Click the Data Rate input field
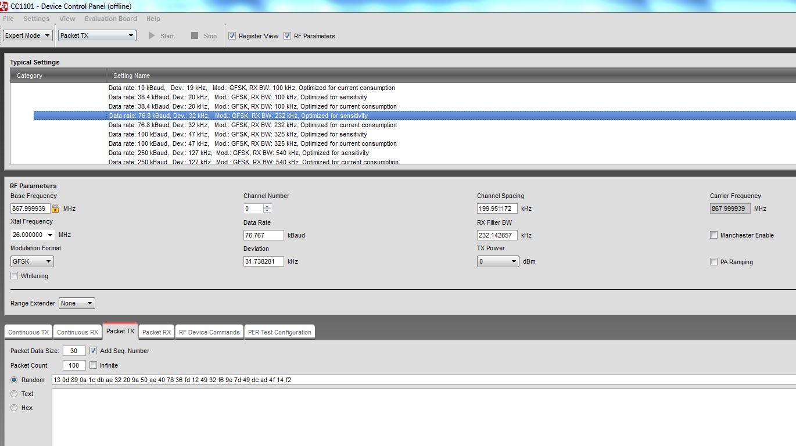 264,235
